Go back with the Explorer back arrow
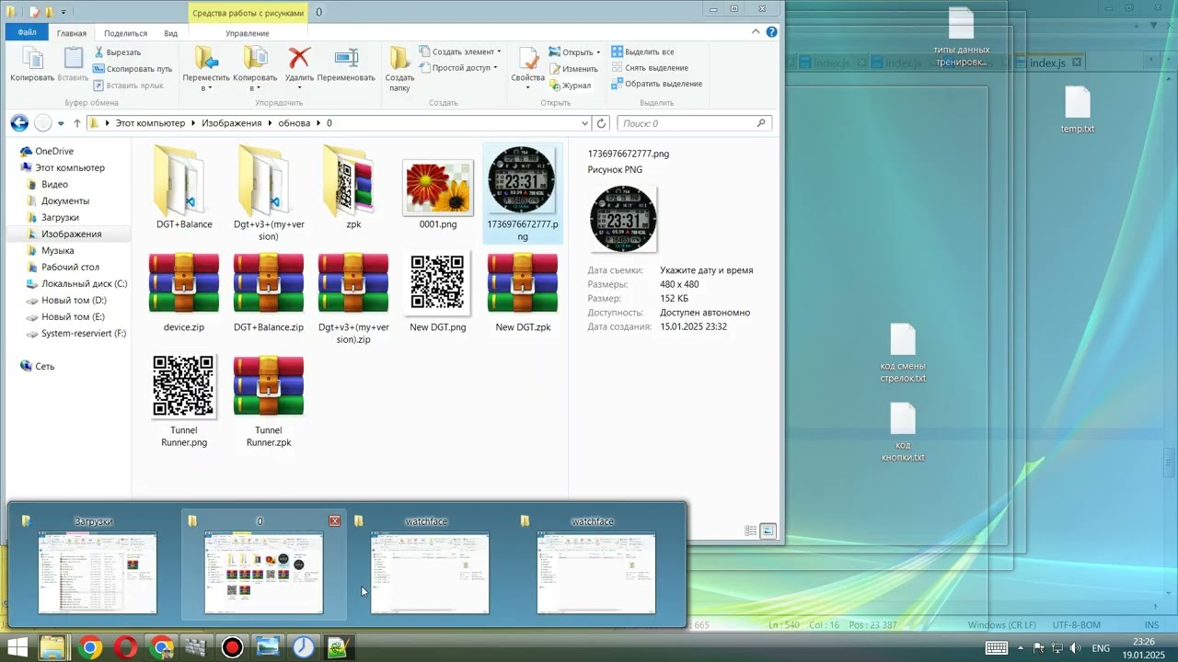This screenshot has height=662, width=1178. 18,123
